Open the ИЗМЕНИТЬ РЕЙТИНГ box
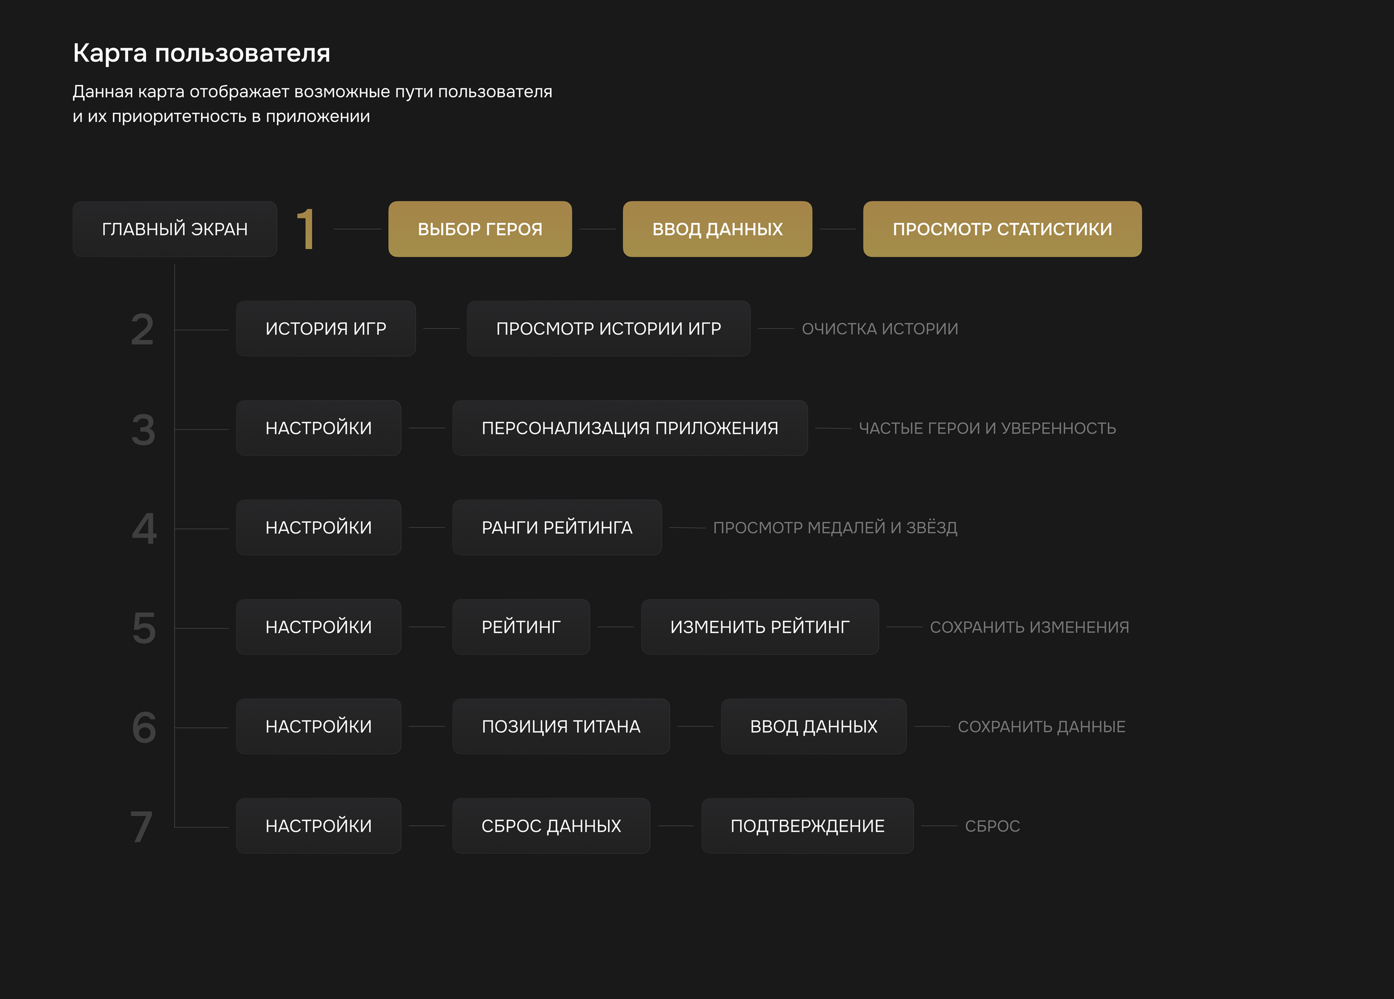Screen dimensions: 1394x999 point(760,627)
